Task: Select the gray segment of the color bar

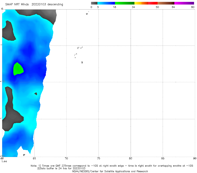Action: [94, 3]
